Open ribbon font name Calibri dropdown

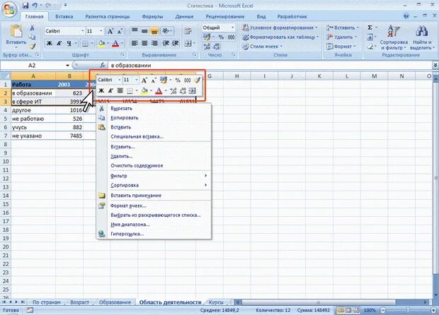point(83,31)
